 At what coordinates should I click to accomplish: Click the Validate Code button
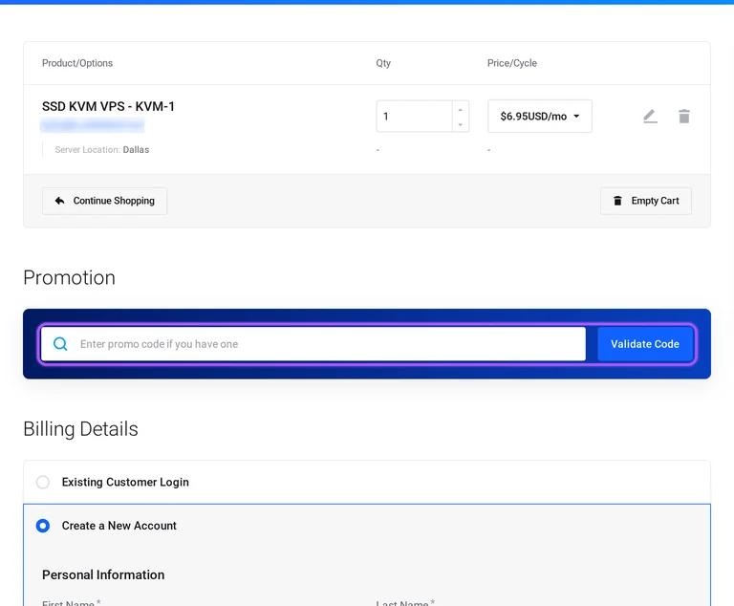pyautogui.click(x=645, y=344)
